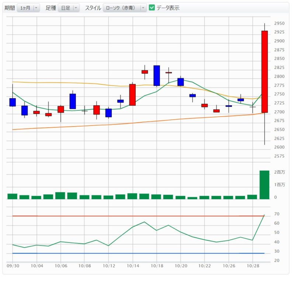This screenshot has width=295, height=281.
Task: Open the 足種 dropdown showing 日足
Action: tap(69, 8)
